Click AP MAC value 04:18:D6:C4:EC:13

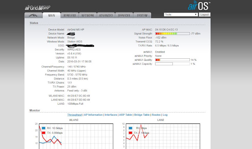point(166,30)
